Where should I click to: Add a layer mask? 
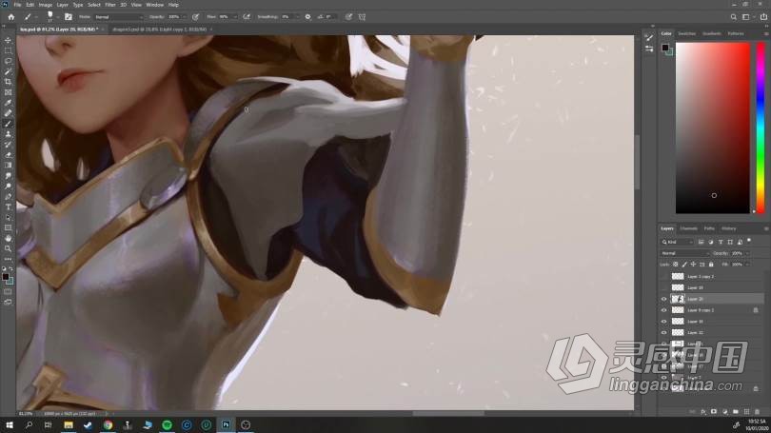click(714, 411)
